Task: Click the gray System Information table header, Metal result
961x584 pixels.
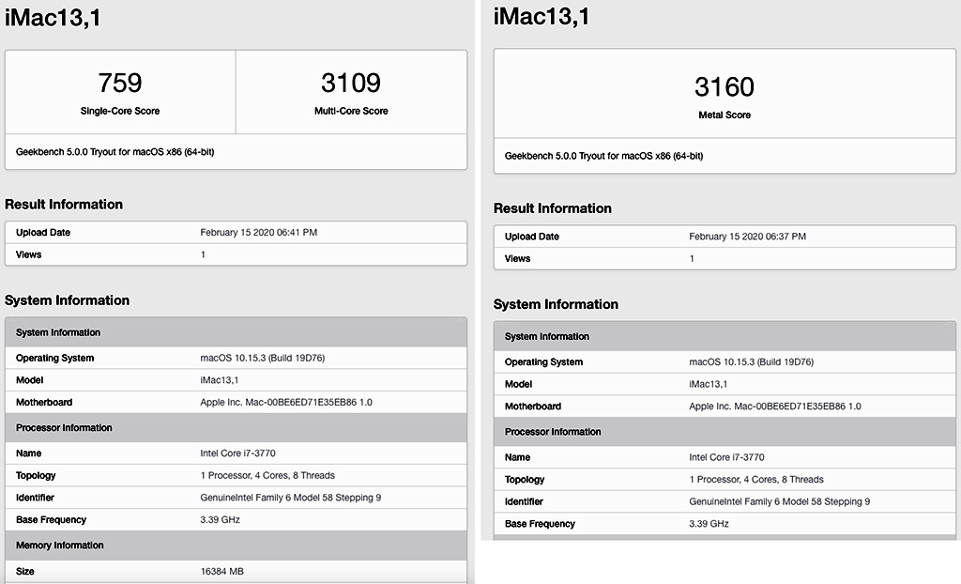Action: tap(725, 336)
